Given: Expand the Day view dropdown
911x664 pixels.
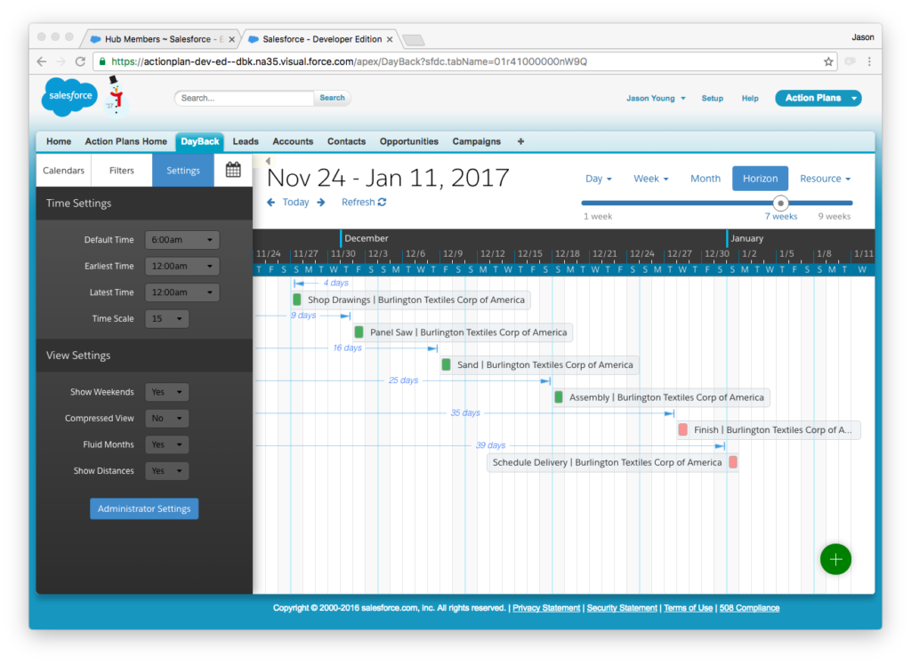Looking at the screenshot, I should (599, 178).
